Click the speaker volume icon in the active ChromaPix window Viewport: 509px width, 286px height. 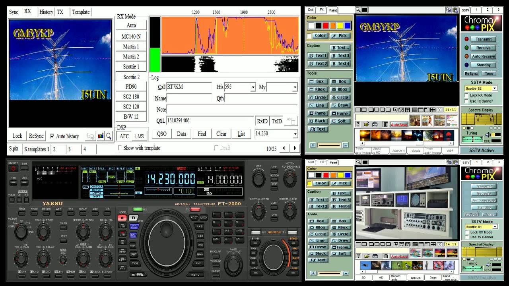pyautogui.click(x=488, y=135)
